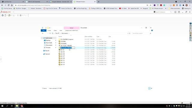This screenshot has height=108, width=192.
Task: Open the Design Library task pane icon
Action: [190, 28]
